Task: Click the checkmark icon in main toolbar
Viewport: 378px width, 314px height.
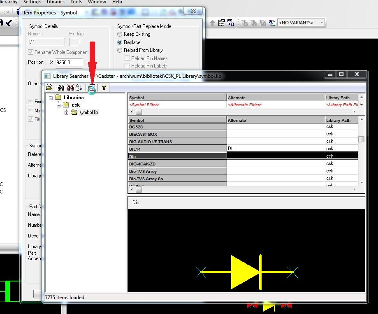Action: coord(9,23)
